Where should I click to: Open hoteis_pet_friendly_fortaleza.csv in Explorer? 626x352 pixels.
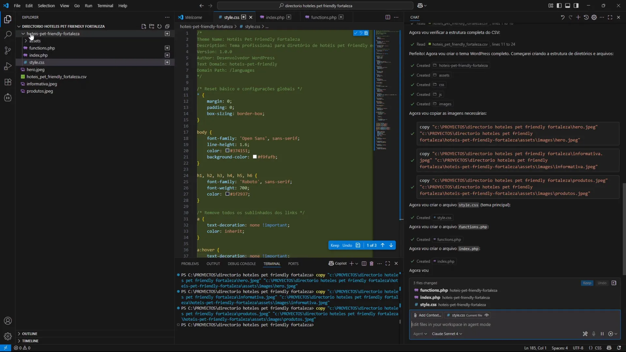[x=56, y=77]
